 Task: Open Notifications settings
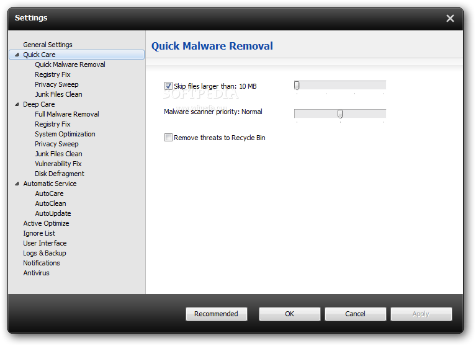click(x=42, y=263)
